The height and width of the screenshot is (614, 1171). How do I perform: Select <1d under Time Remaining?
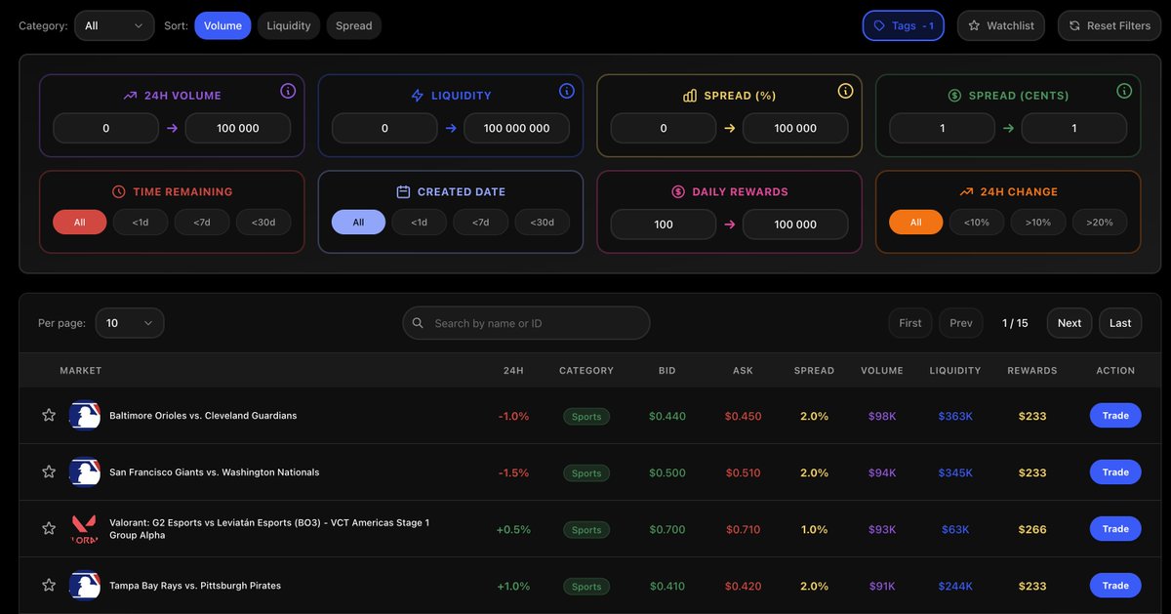coord(141,223)
